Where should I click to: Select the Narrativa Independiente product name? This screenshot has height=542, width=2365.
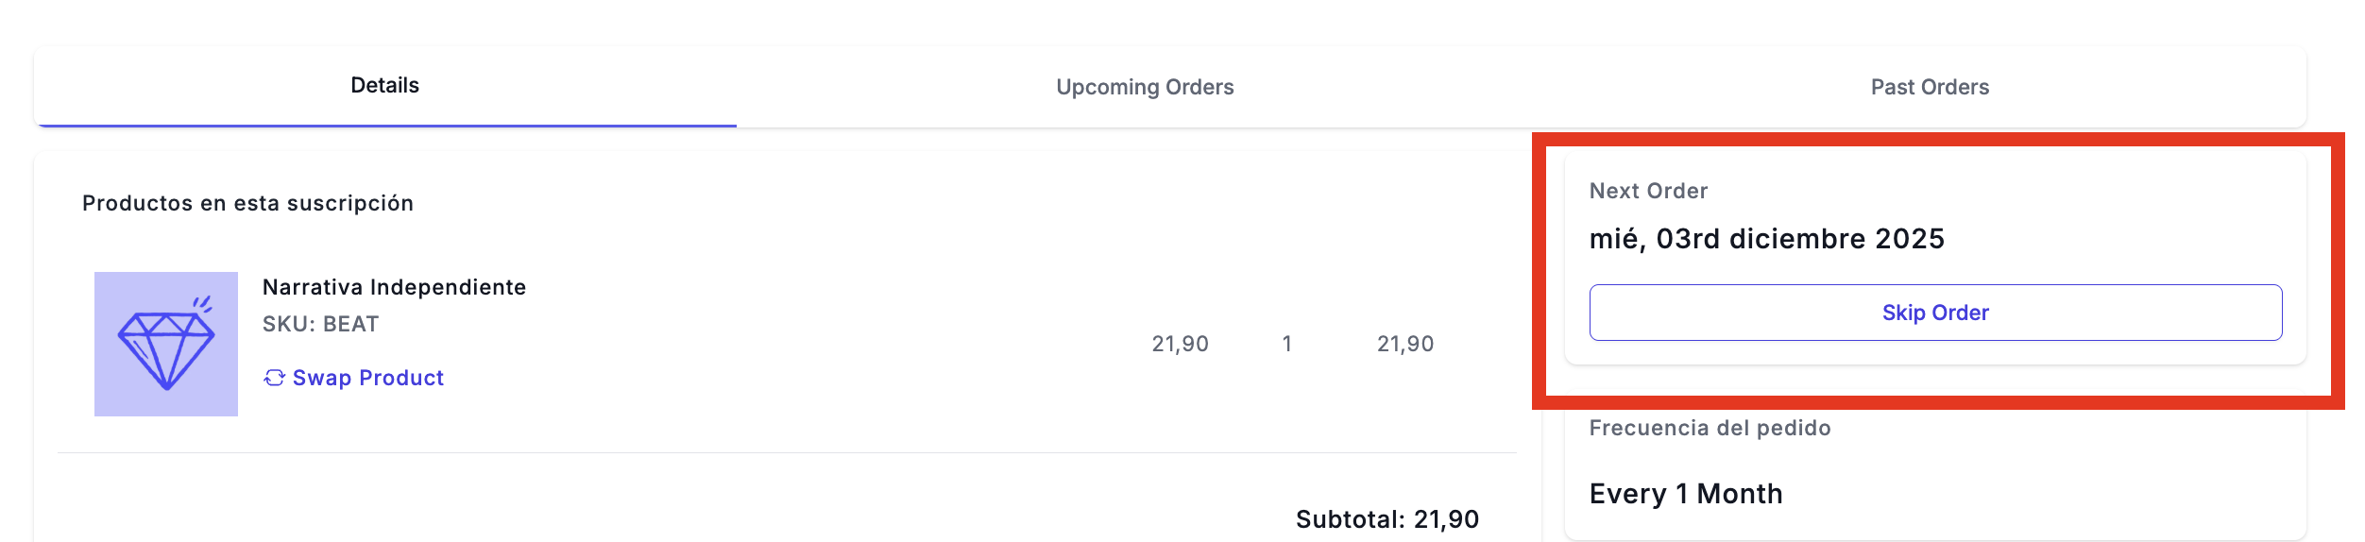(394, 287)
